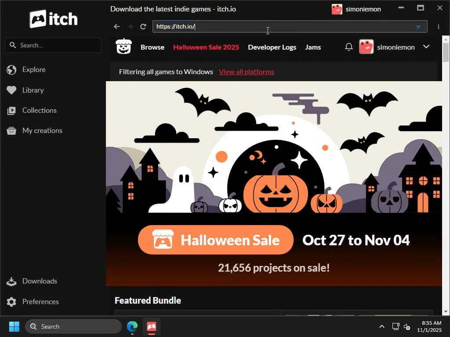Screen dimensions: 450x337
Task: Show hidden icons in system tray
Action: (382, 326)
